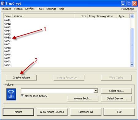The image size is (138, 120).
Task: Click the drive list scrollbar thumb
Action: [132, 45]
